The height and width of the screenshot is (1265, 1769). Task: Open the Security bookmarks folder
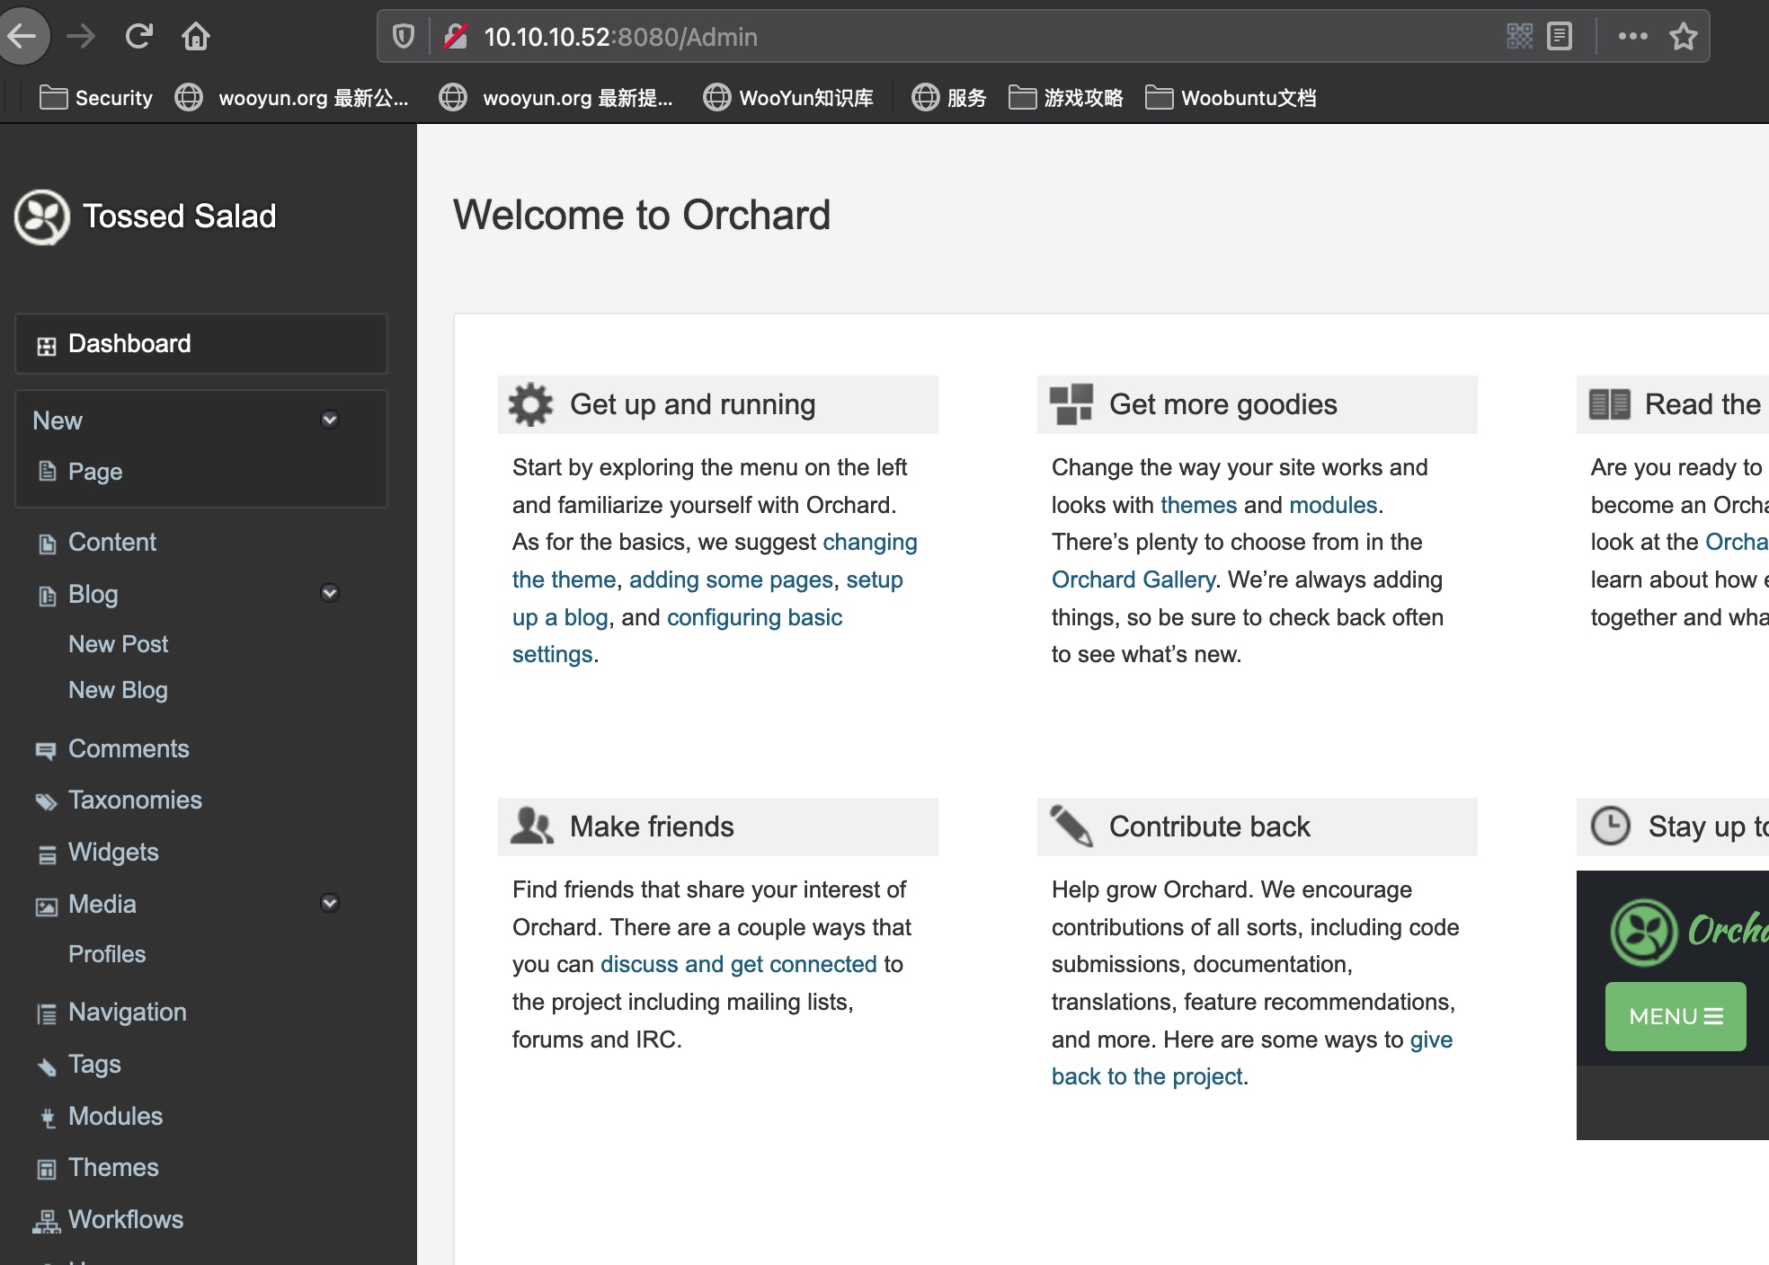pyautogui.click(x=96, y=98)
